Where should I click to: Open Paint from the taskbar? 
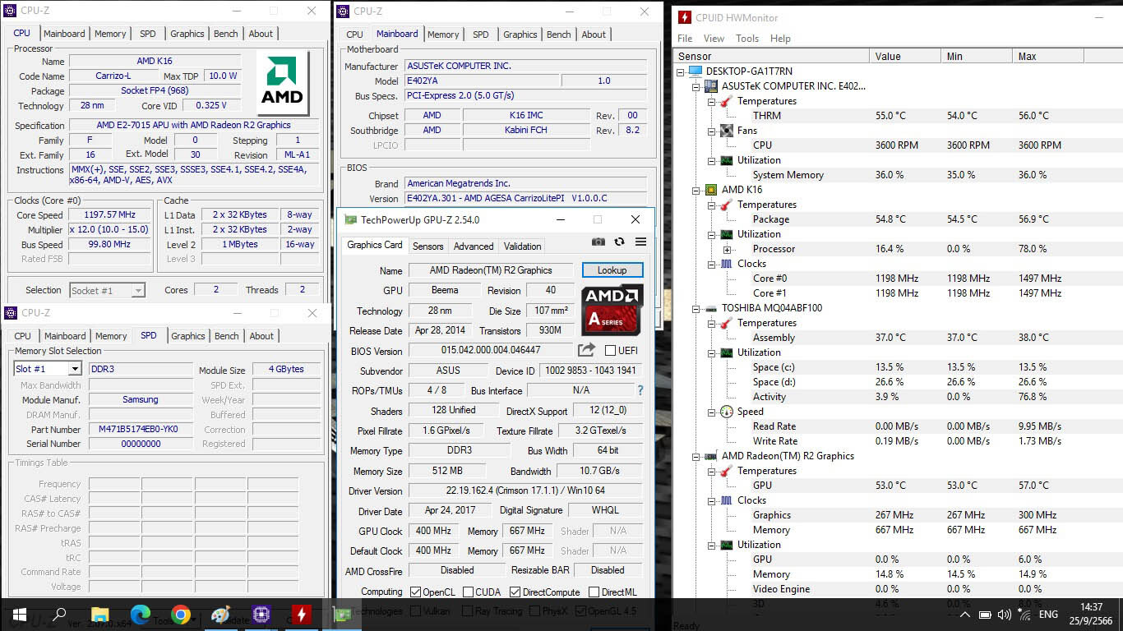point(221,615)
